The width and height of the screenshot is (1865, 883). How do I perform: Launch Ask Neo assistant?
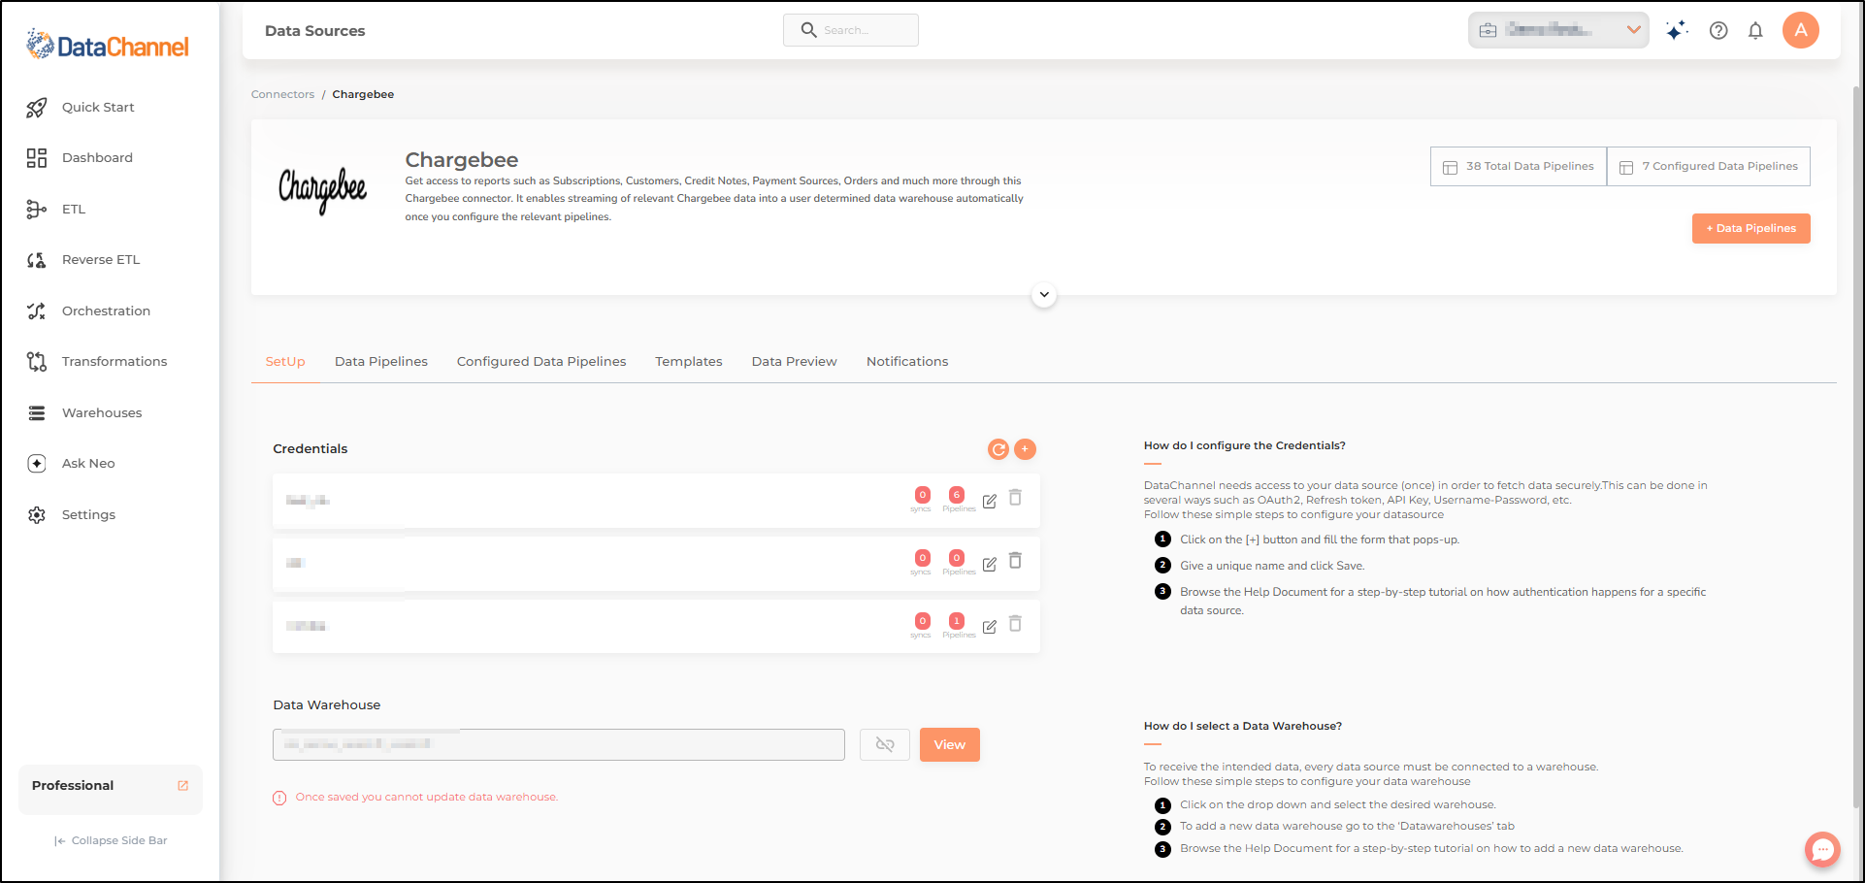[88, 464]
